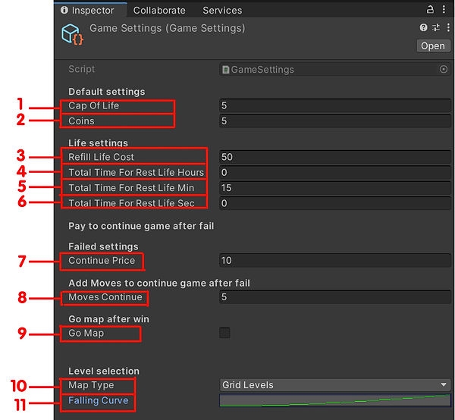455x420 pixels.
Task: Open the Map Type dropdown
Action: click(x=334, y=385)
